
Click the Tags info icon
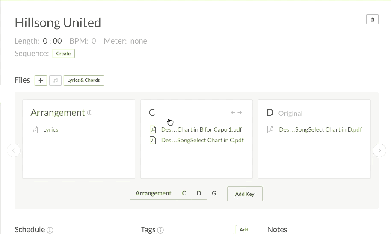pyautogui.click(x=160, y=230)
